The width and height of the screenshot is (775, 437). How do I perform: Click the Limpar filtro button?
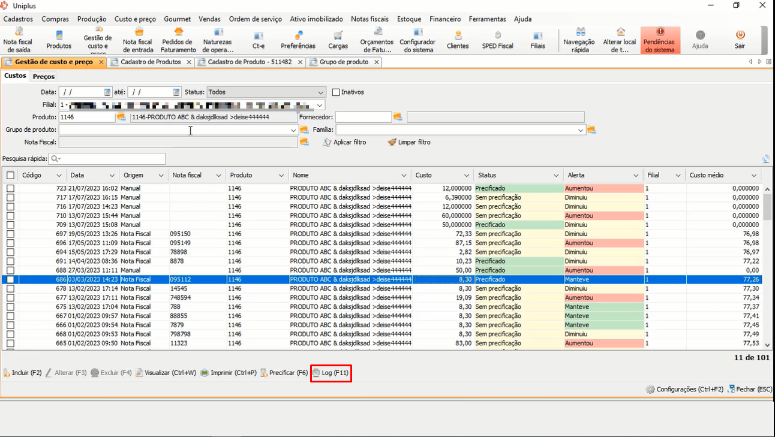tap(409, 142)
